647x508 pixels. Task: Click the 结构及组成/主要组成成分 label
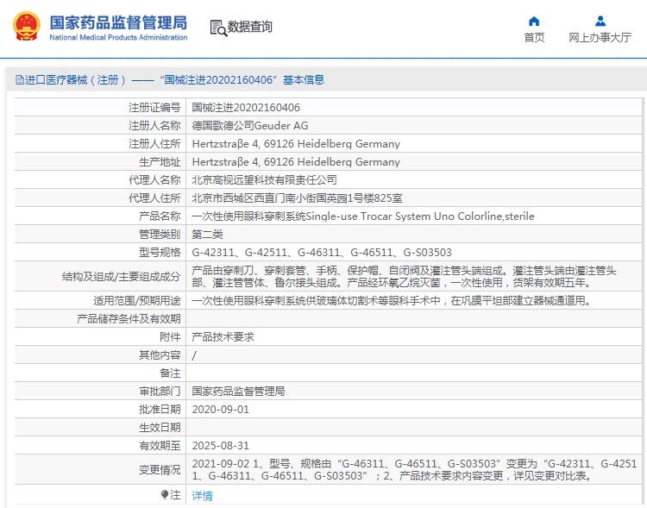pyautogui.click(x=122, y=277)
